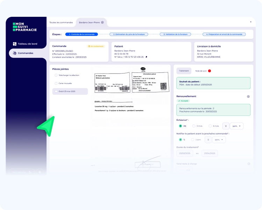Switch to the Toutes les commandes tab

click(x=61, y=22)
